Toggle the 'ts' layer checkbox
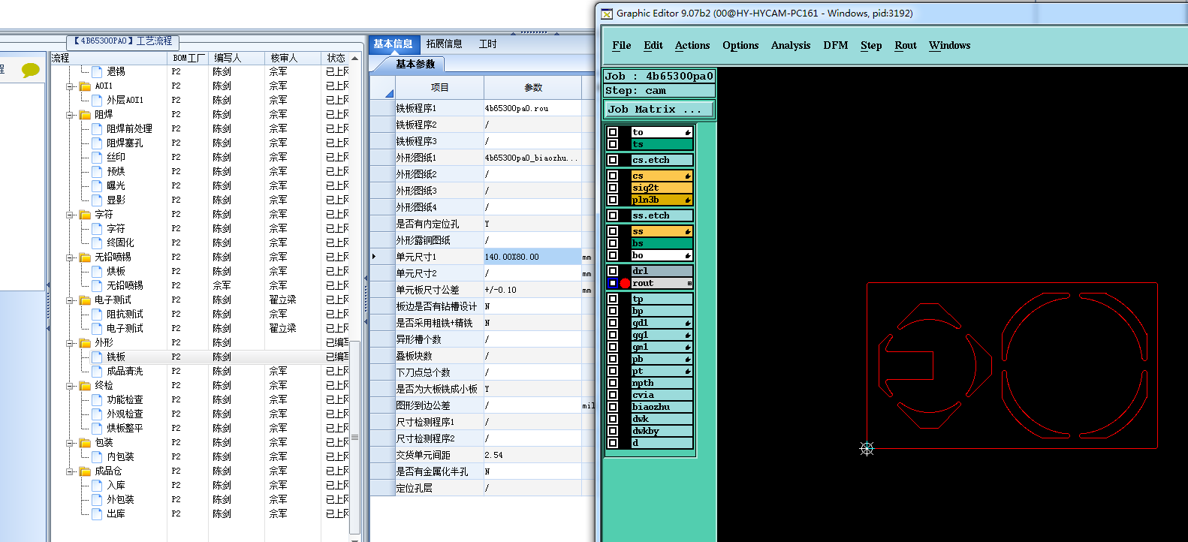 tap(613, 144)
